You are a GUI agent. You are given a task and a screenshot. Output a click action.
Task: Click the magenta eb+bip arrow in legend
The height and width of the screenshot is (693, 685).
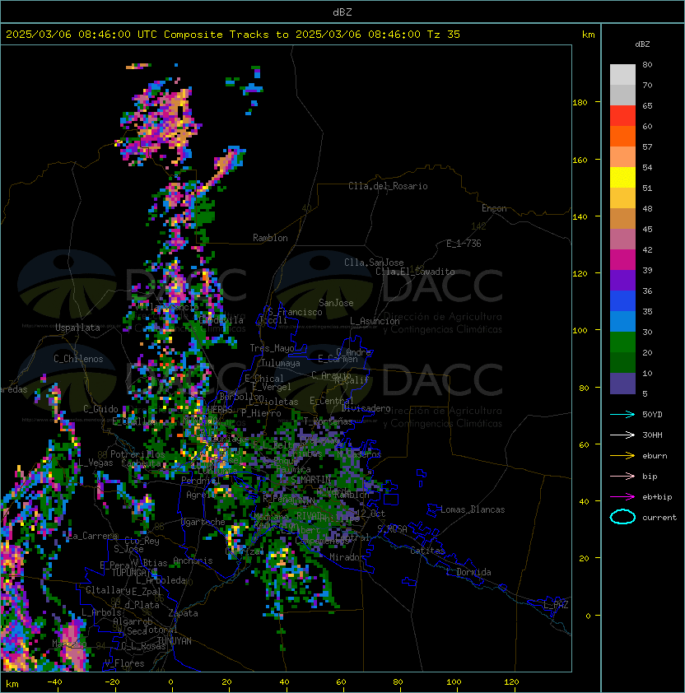coord(622,497)
